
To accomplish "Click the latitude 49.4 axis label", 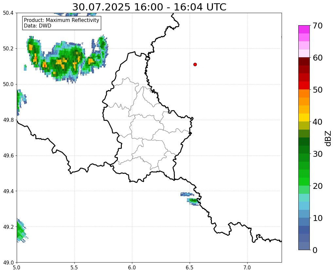I will pos(8,191).
